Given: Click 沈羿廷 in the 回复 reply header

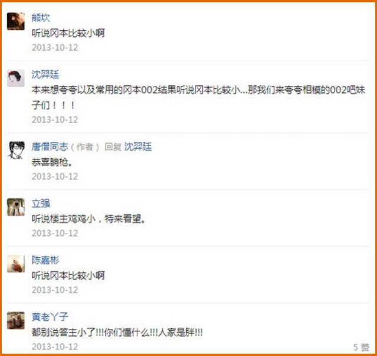Looking at the screenshot, I should point(138,147).
